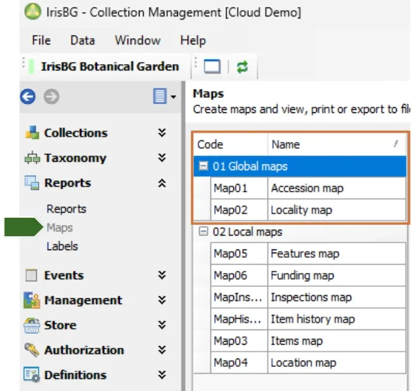Open the Data menu

click(82, 41)
